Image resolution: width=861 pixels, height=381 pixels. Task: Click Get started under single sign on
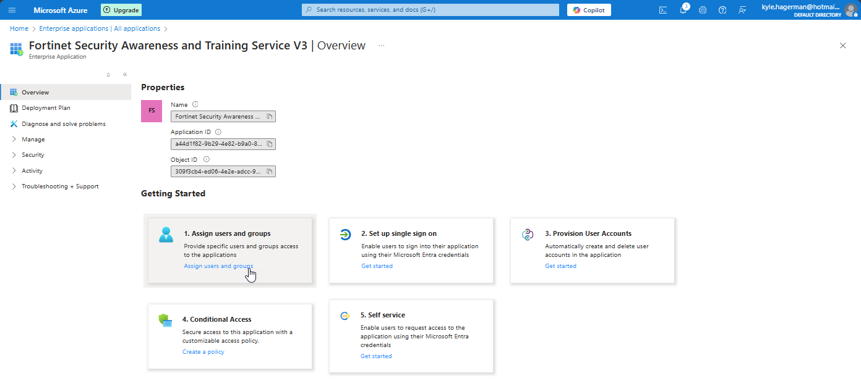[377, 266]
